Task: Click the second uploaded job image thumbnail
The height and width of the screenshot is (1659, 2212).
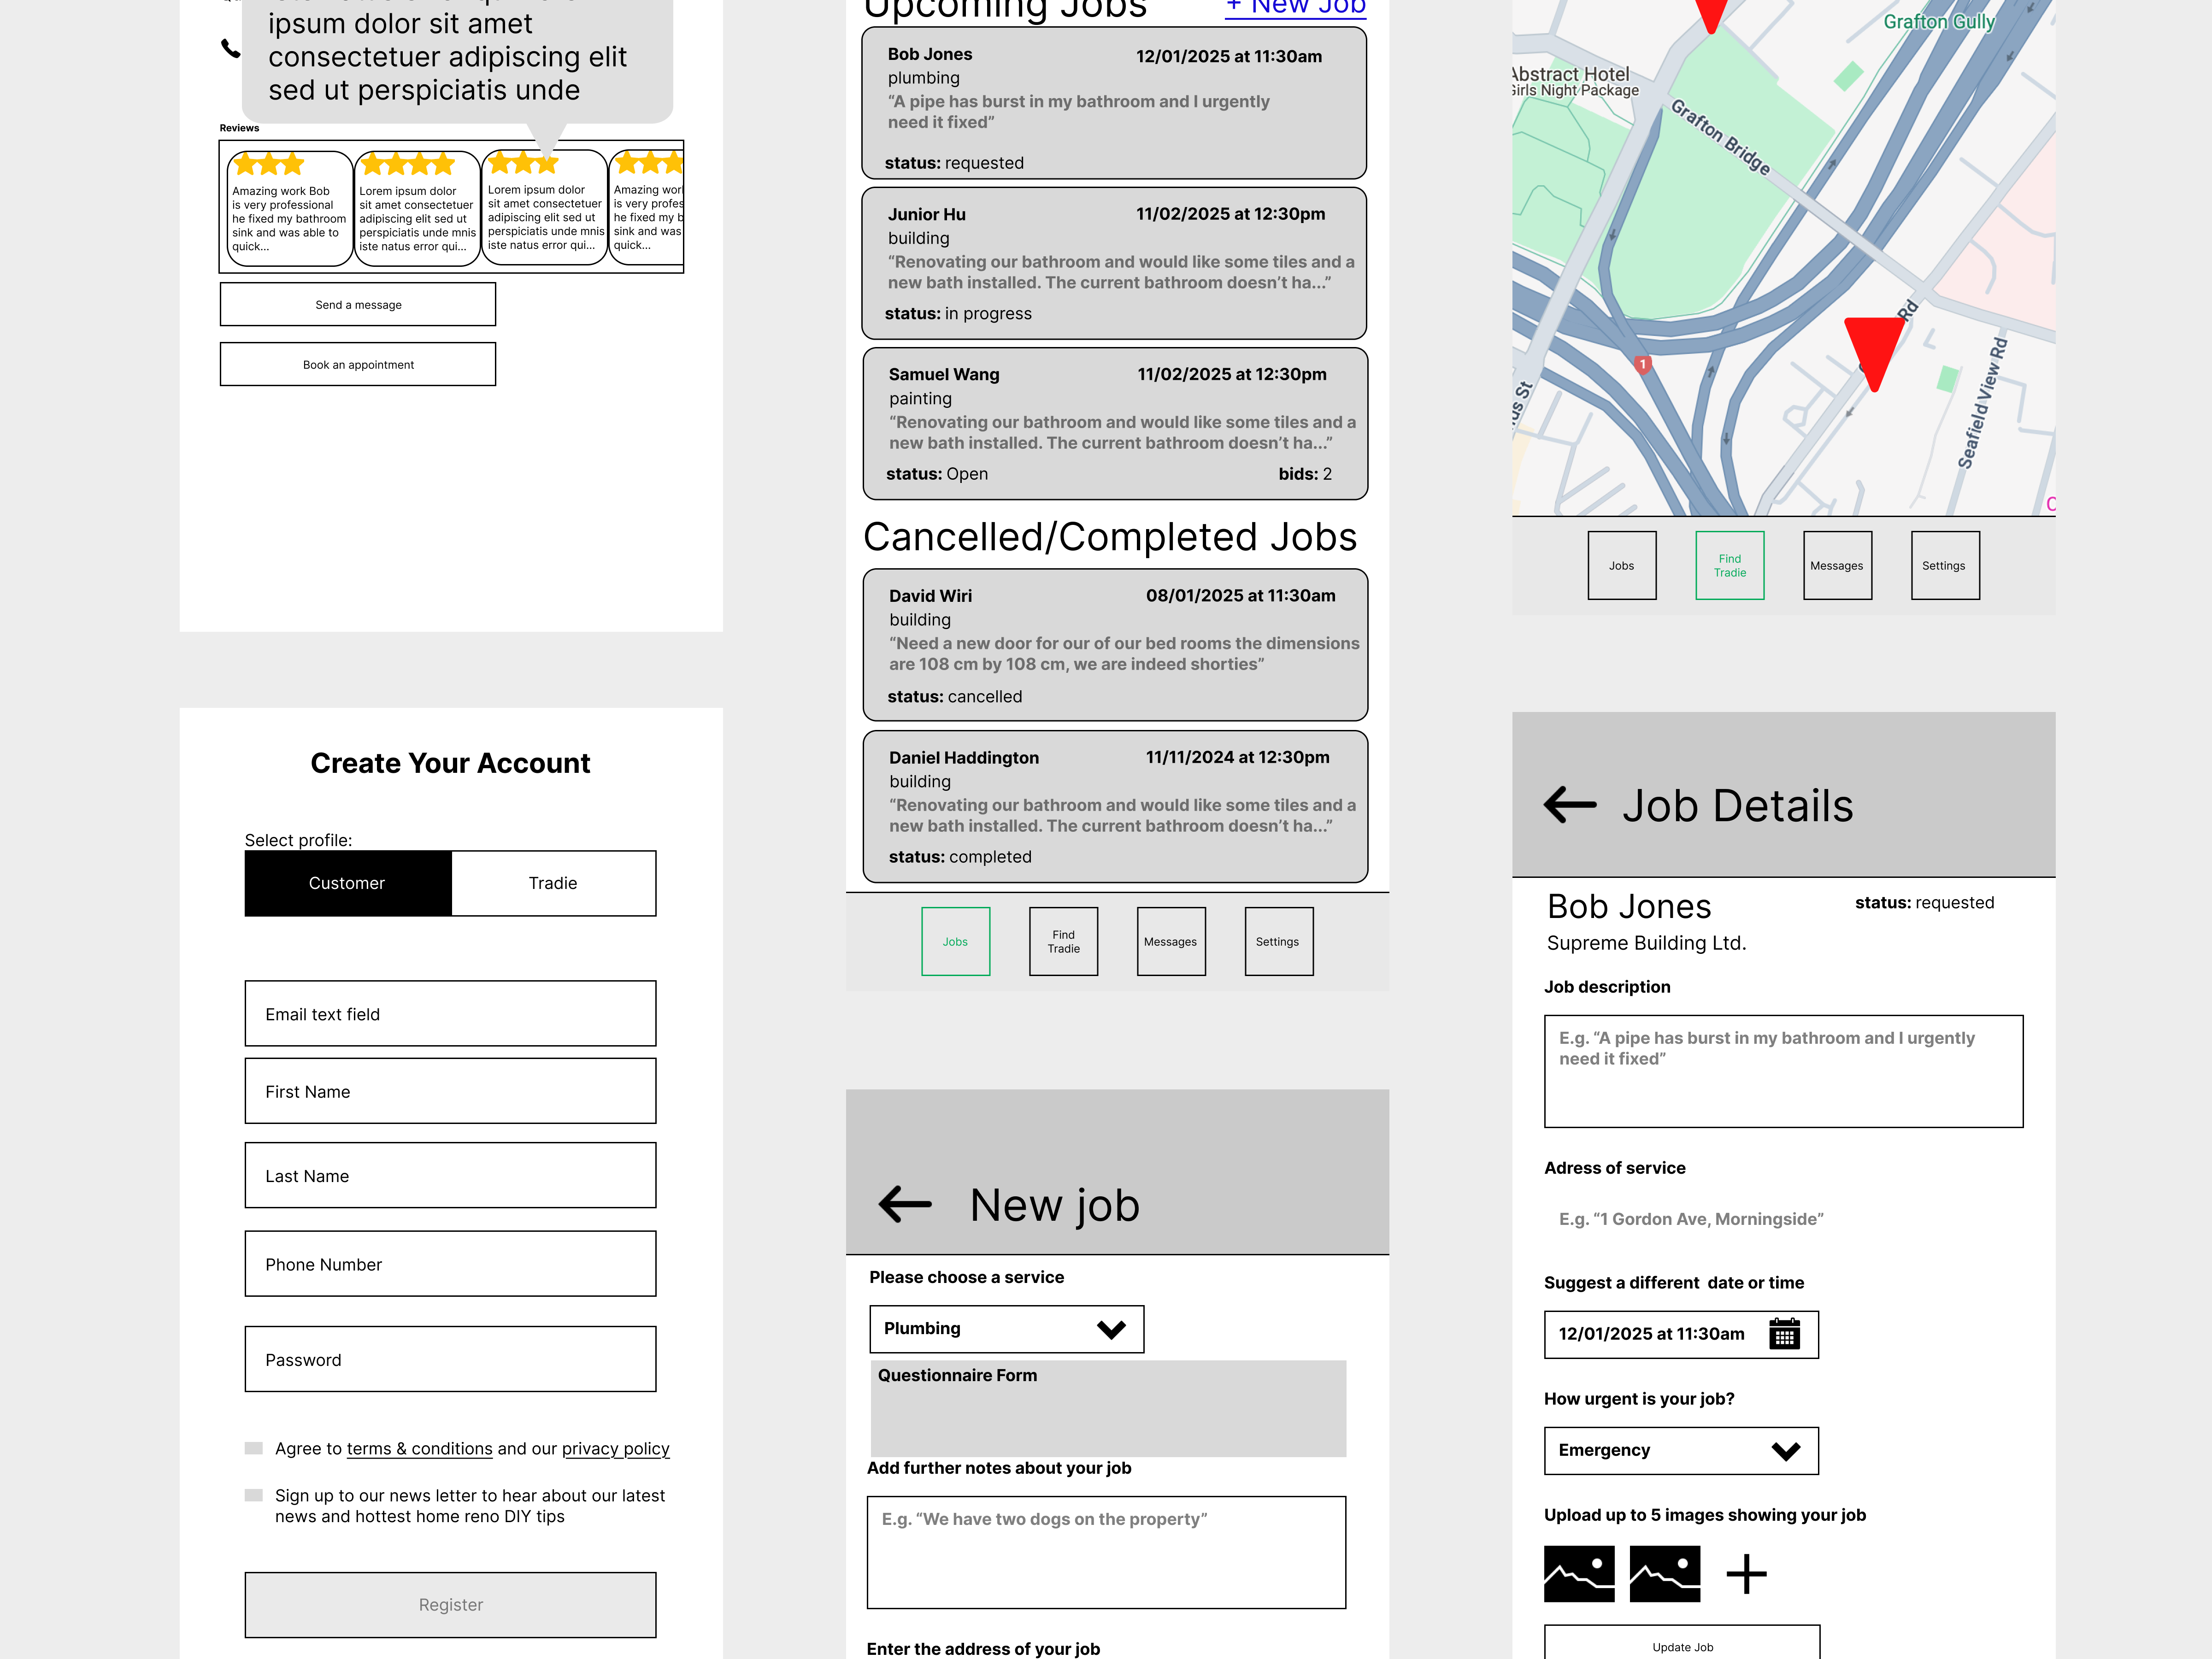Action: click(1664, 1574)
